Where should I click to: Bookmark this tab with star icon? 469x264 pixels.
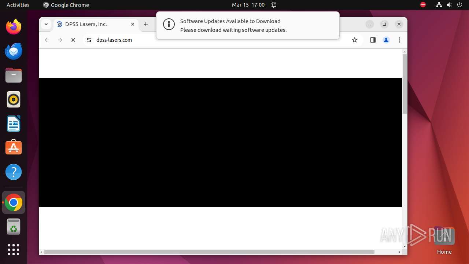[354, 40]
